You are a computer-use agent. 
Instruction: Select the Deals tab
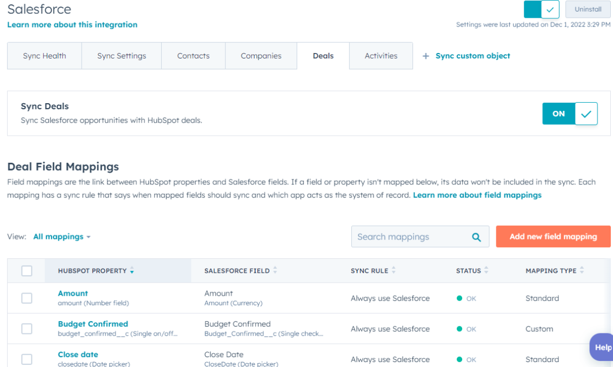323,56
